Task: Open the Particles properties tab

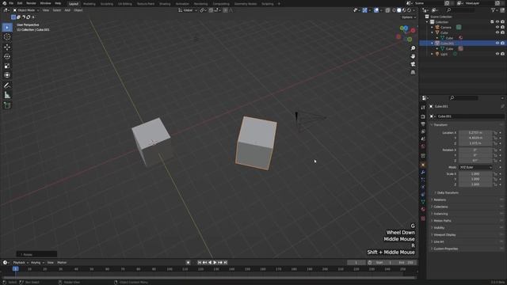Action: pyautogui.click(x=423, y=180)
